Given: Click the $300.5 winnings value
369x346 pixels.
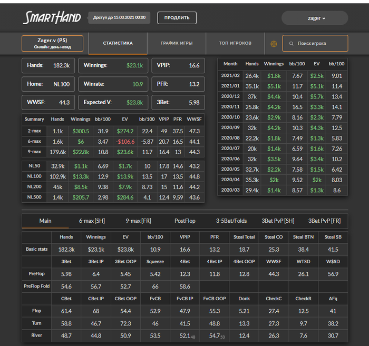Looking at the screenshot, I should point(81,131).
